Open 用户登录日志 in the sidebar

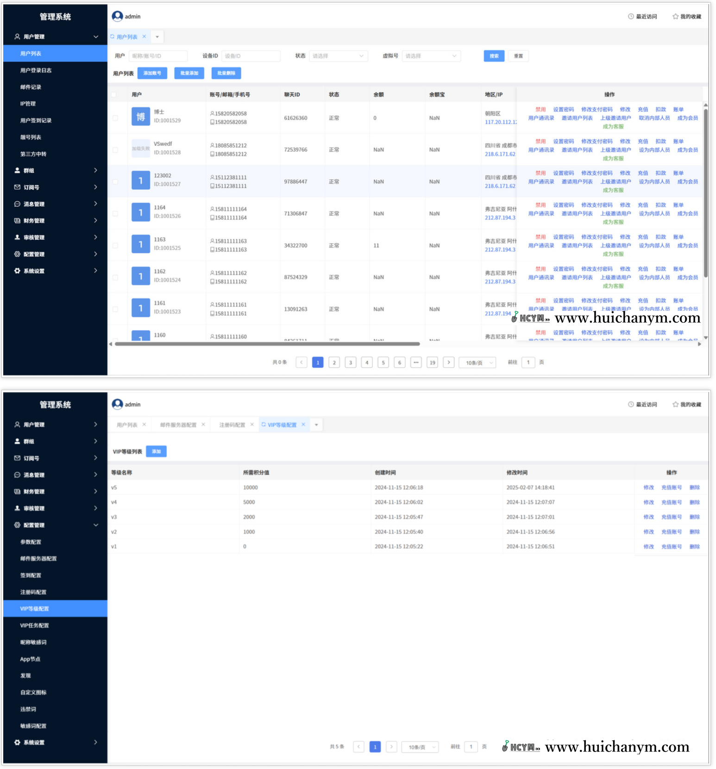pos(36,70)
